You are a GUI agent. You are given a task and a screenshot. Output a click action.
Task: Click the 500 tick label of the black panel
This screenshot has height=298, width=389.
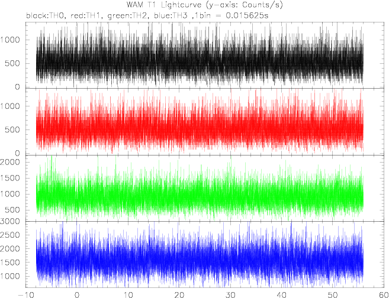coord(12,63)
